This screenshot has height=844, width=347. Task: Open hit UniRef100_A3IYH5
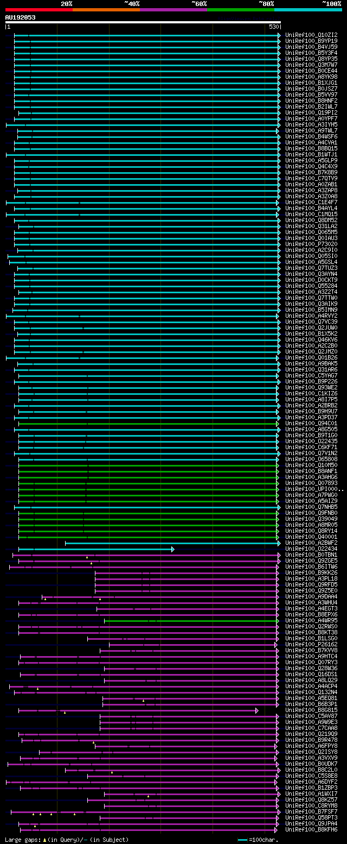pos(311,124)
